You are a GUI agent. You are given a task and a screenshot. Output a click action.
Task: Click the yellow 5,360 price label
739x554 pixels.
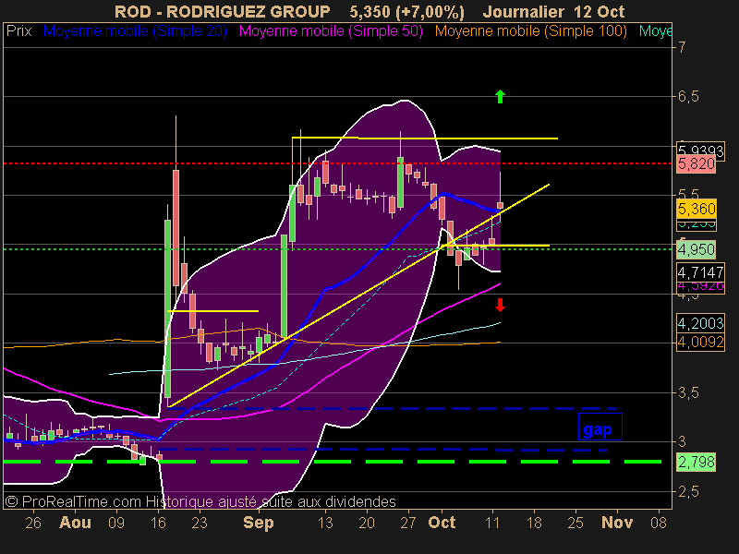pyautogui.click(x=697, y=209)
